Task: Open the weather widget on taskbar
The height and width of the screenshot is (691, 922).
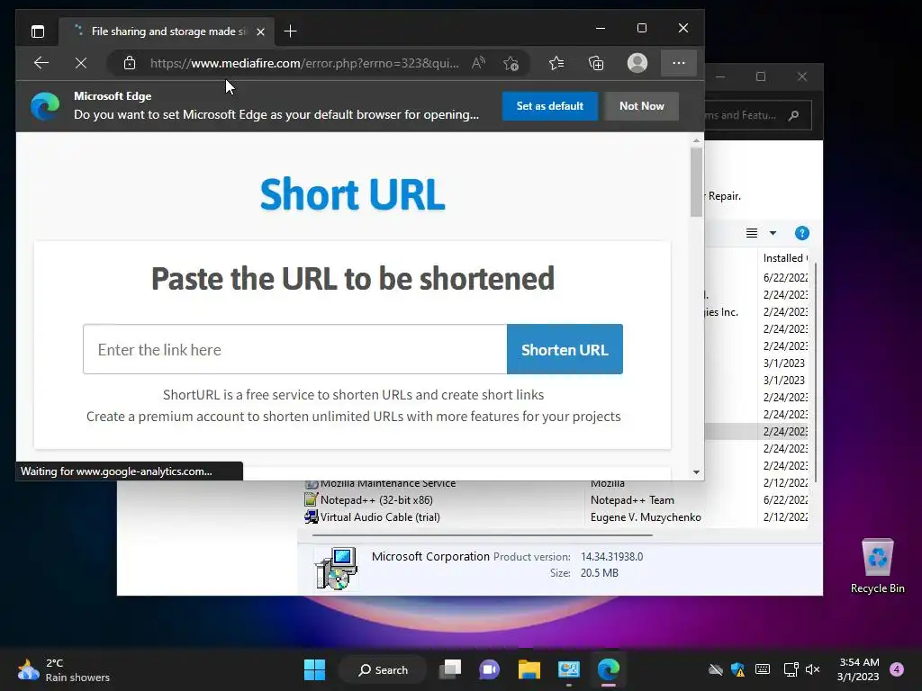Action: coord(64,669)
